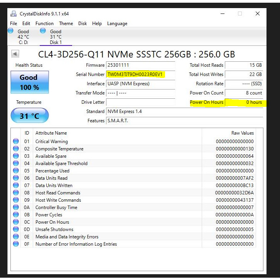Click the Firmware value field

pos(140,65)
